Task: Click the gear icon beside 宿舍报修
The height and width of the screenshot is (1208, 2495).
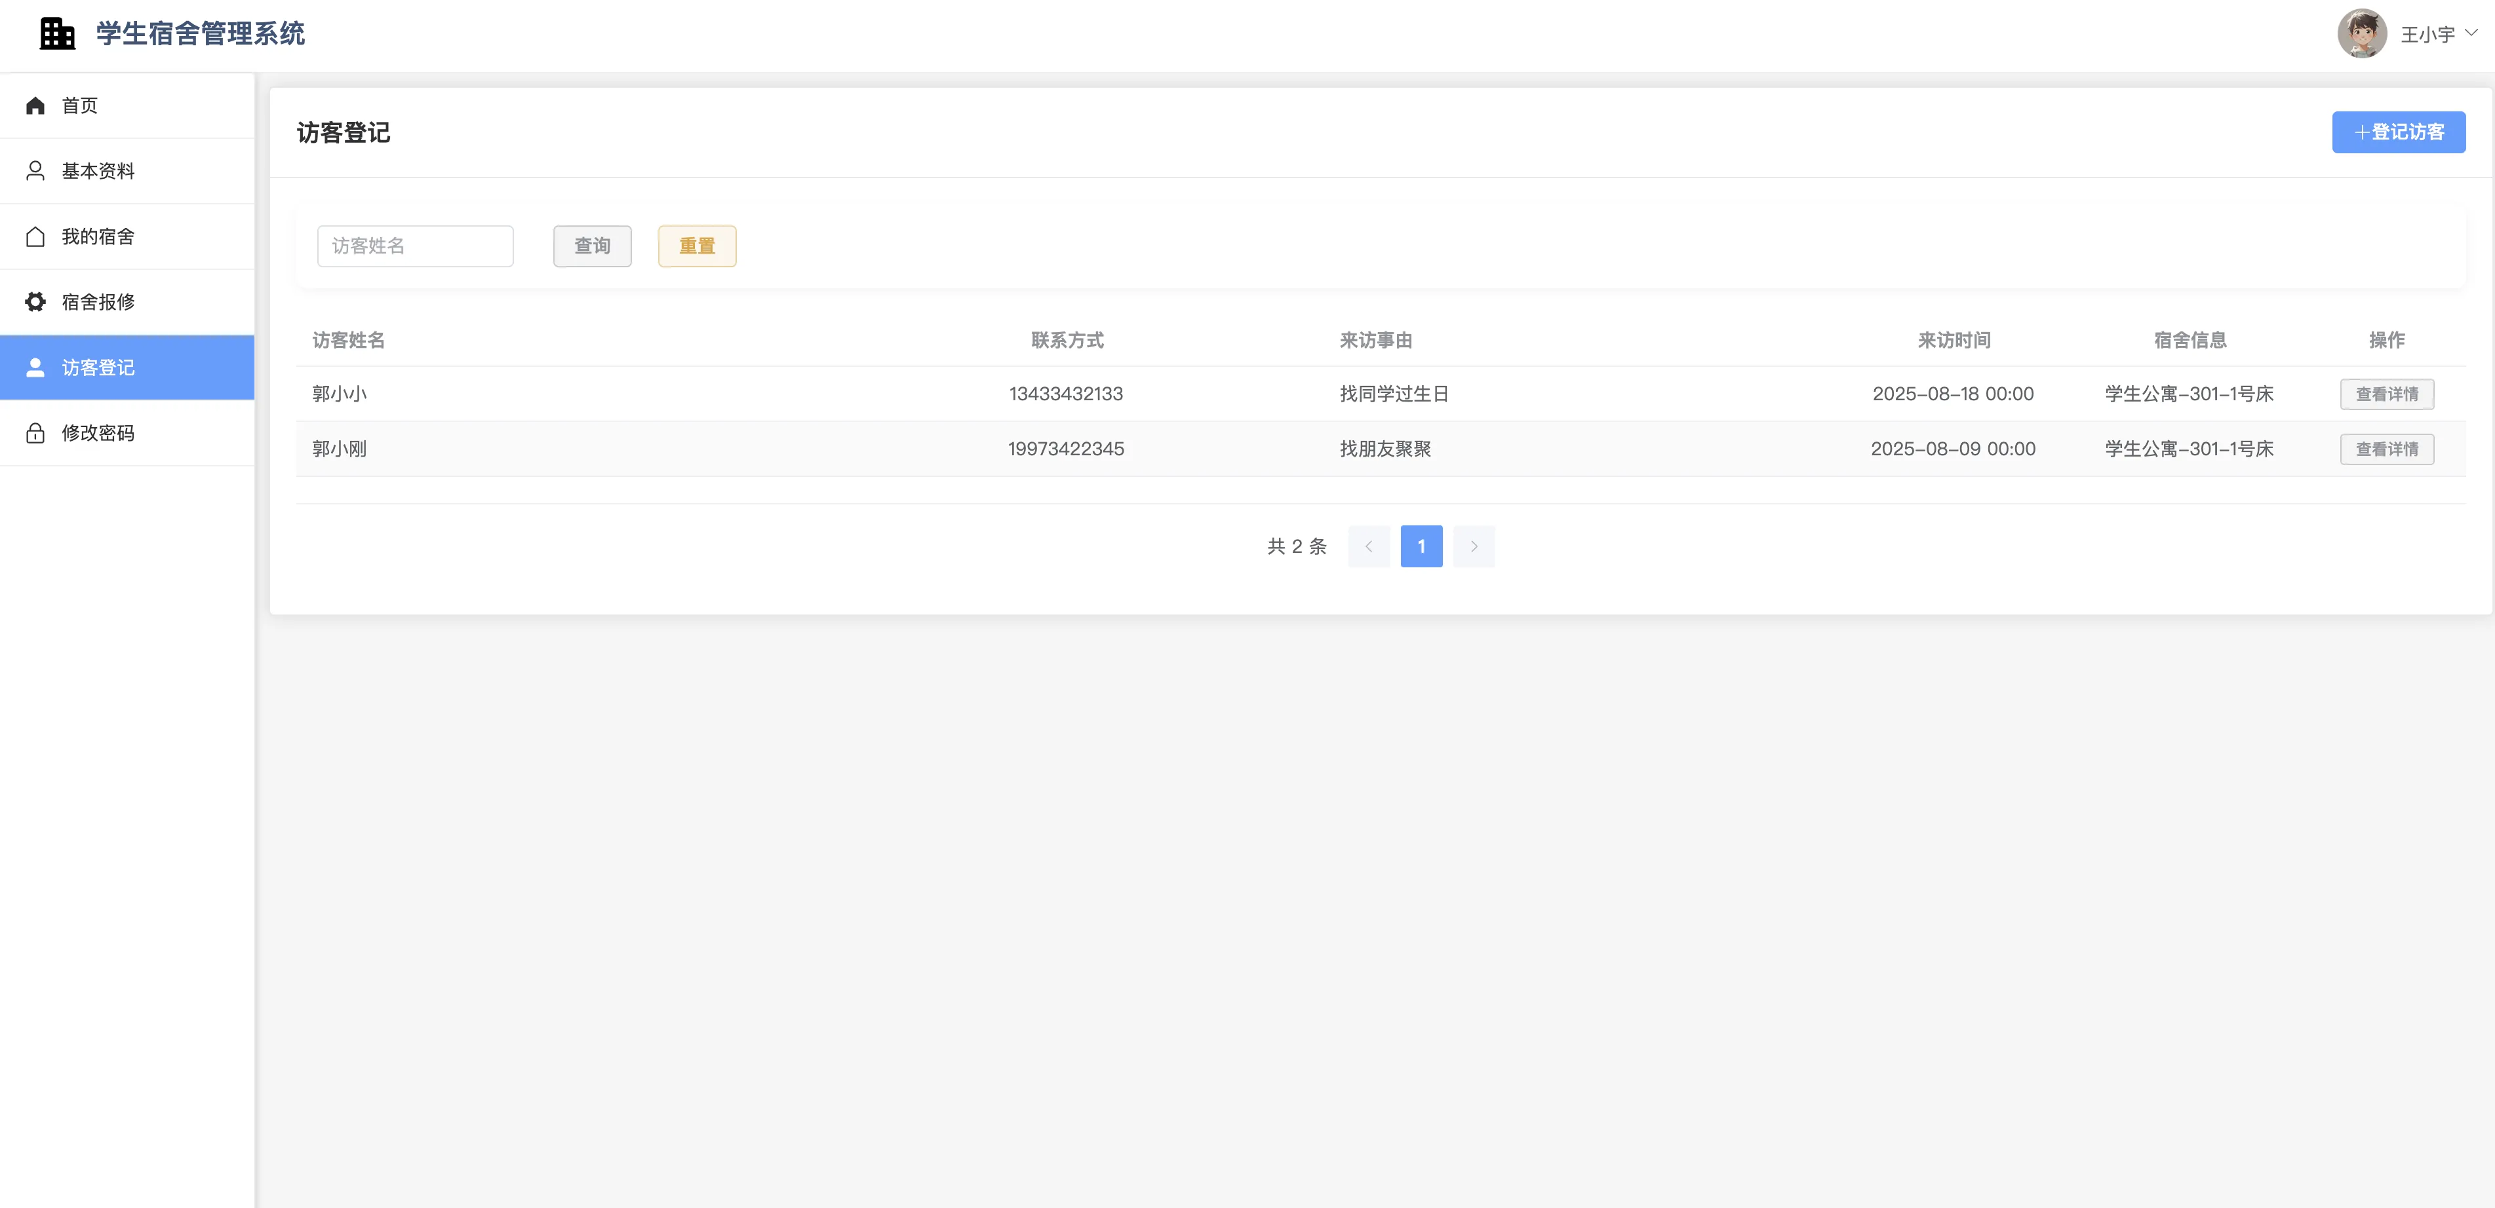Action: pos(36,302)
